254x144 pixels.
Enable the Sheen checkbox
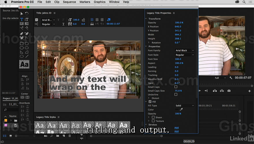click(153, 117)
